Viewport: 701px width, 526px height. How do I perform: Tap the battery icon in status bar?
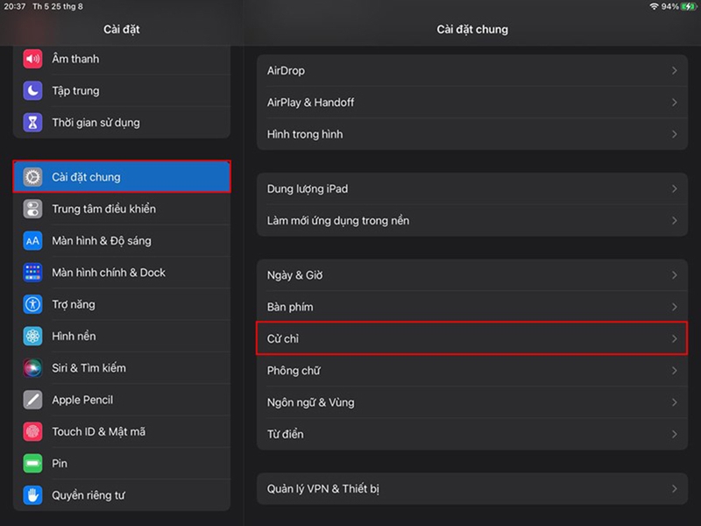point(689,6)
